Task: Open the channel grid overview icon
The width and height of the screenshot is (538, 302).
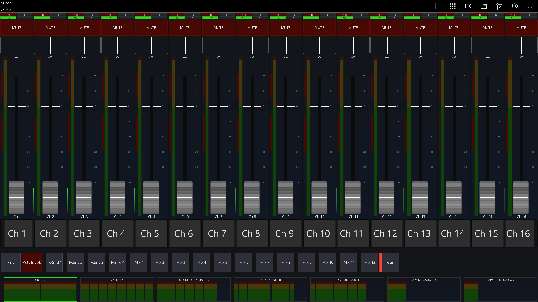Action: click(453, 6)
